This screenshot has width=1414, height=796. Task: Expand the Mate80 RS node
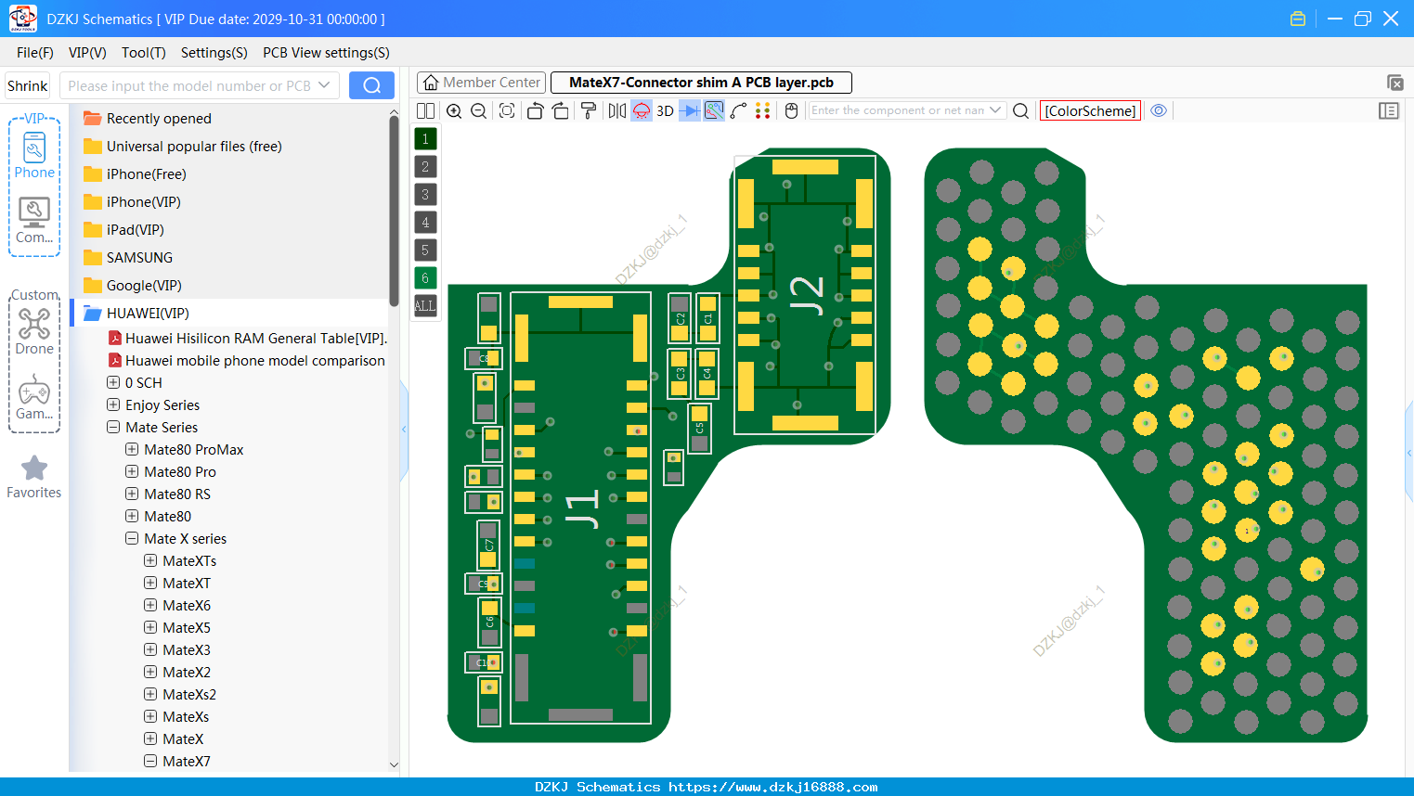[x=132, y=494]
